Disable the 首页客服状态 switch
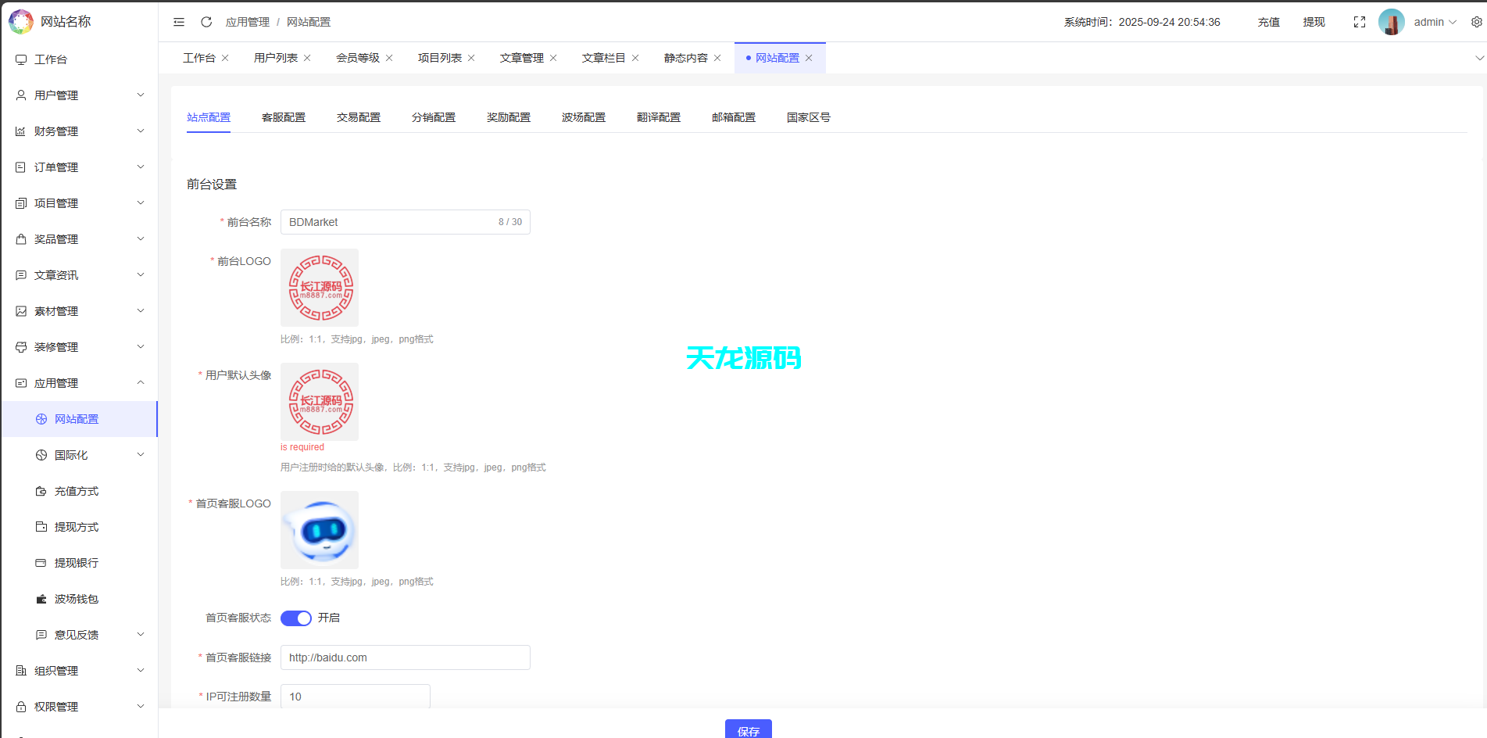 295,618
